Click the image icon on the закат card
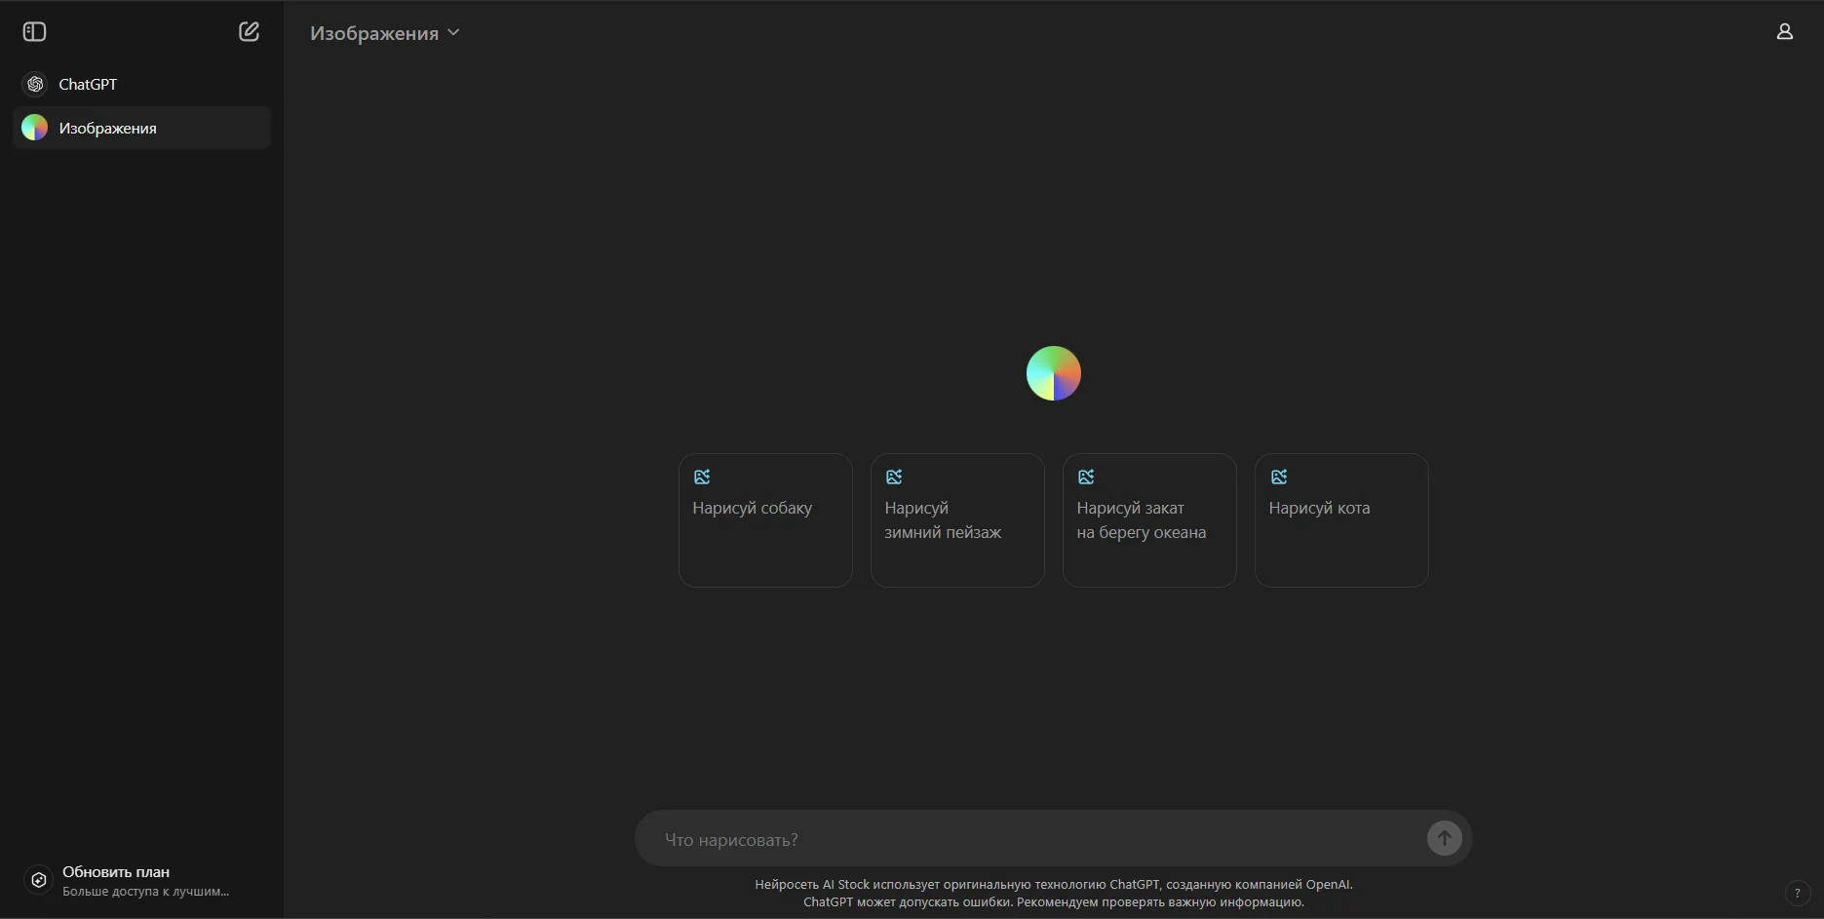This screenshot has height=919, width=1824. [x=1086, y=477]
